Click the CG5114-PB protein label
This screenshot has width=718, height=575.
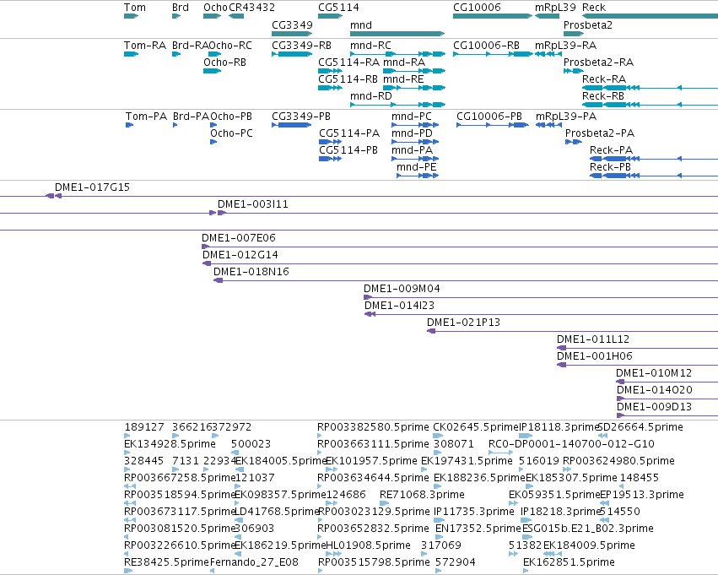348,151
